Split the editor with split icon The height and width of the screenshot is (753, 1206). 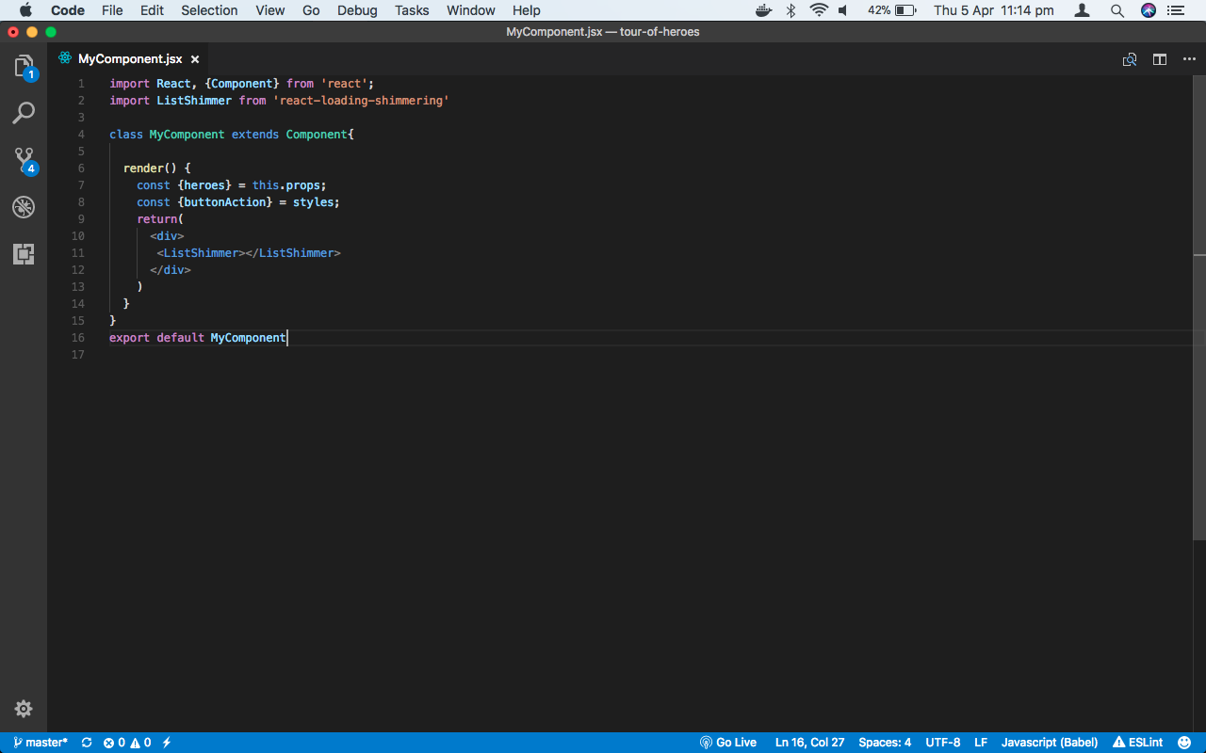(x=1160, y=59)
